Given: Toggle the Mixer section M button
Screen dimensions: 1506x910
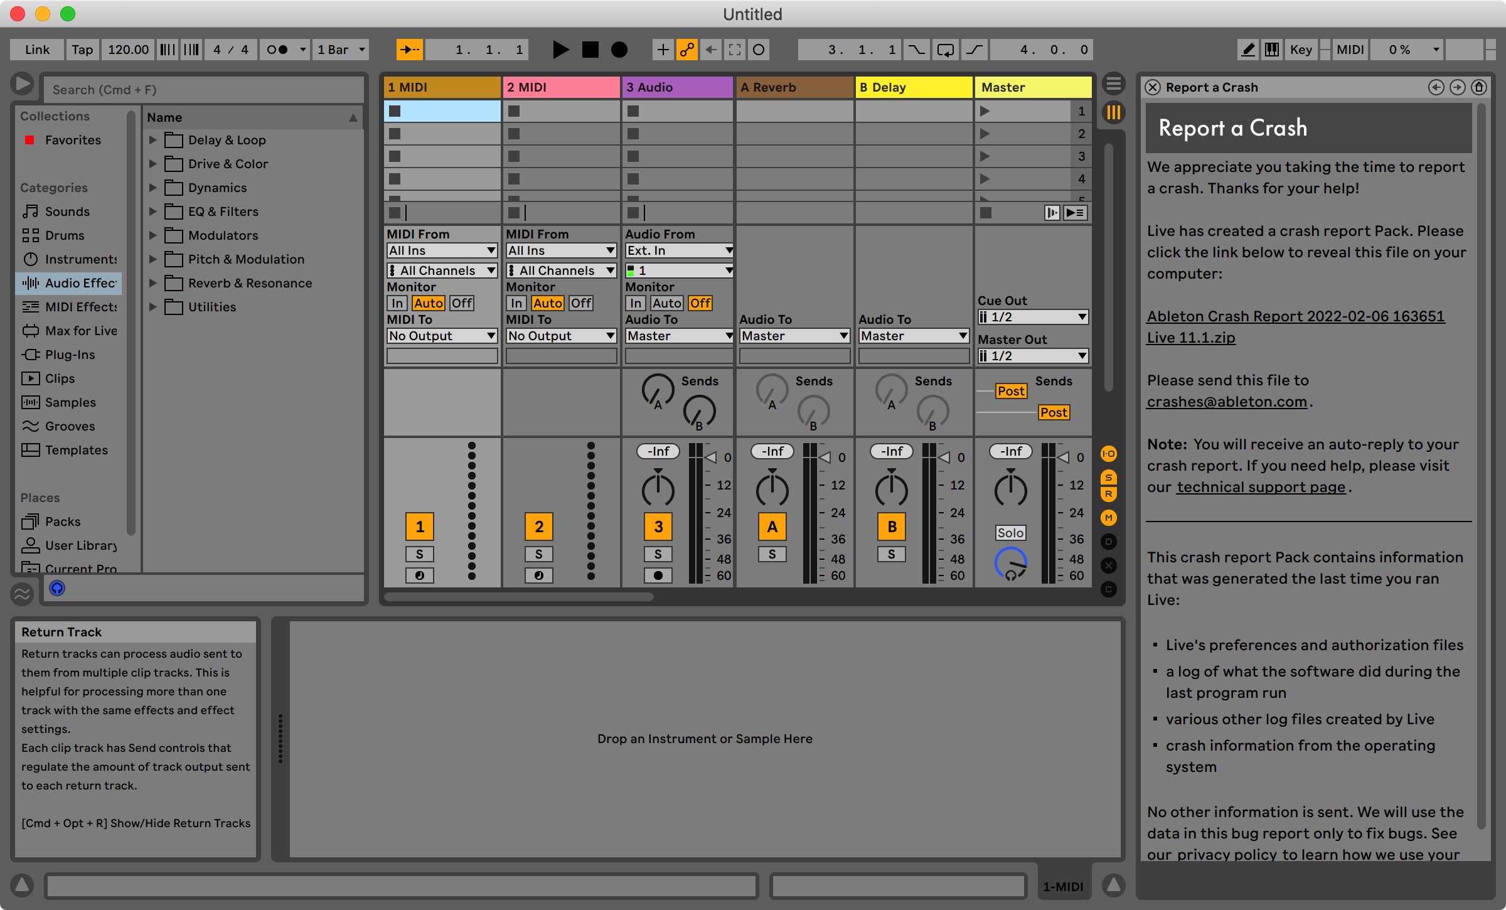Looking at the screenshot, I should point(1109,518).
